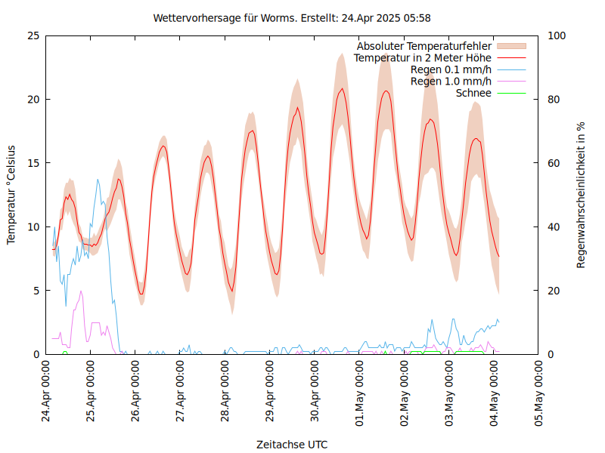This screenshot has width=605, height=453.
Task: Click the '100' value on right percentage axis
Action: coord(557,35)
